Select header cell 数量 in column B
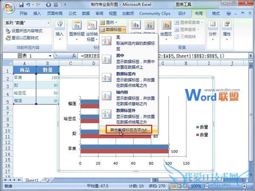 tap(48, 70)
